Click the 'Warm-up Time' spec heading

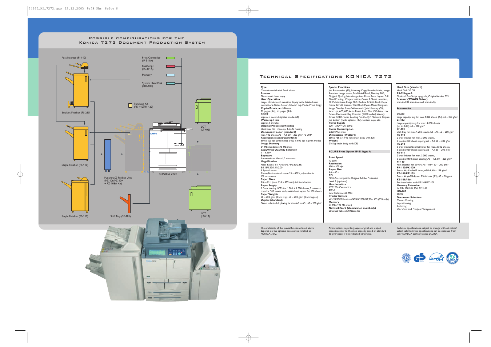(270, 120)
